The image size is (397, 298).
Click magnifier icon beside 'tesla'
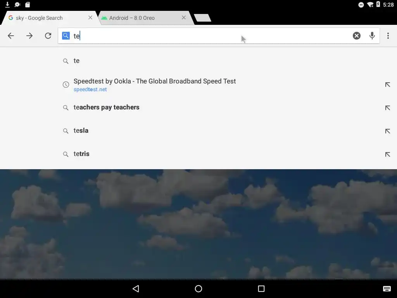coord(66,131)
